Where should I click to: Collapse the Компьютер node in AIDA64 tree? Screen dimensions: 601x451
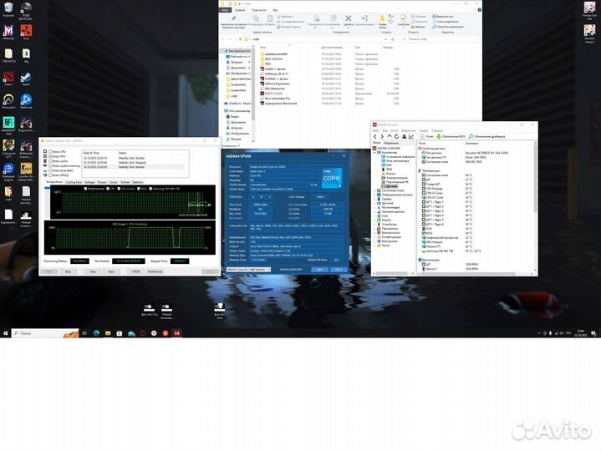374,152
